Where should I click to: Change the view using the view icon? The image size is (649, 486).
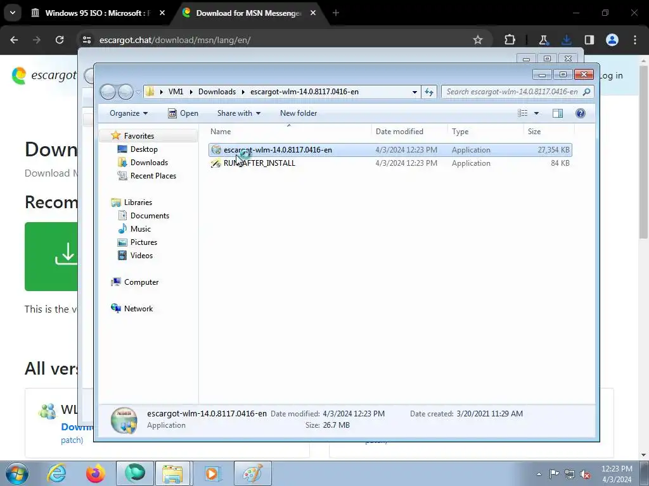(x=523, y=113)
